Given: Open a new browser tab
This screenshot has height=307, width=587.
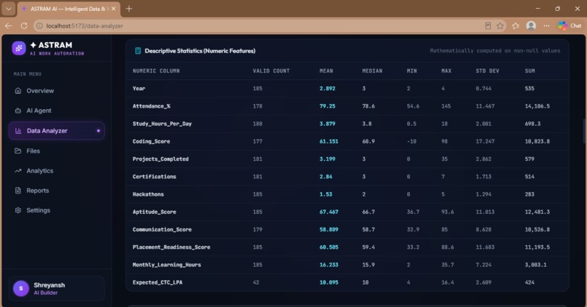Looking at the screenshot, I should (x=129, y=9).
